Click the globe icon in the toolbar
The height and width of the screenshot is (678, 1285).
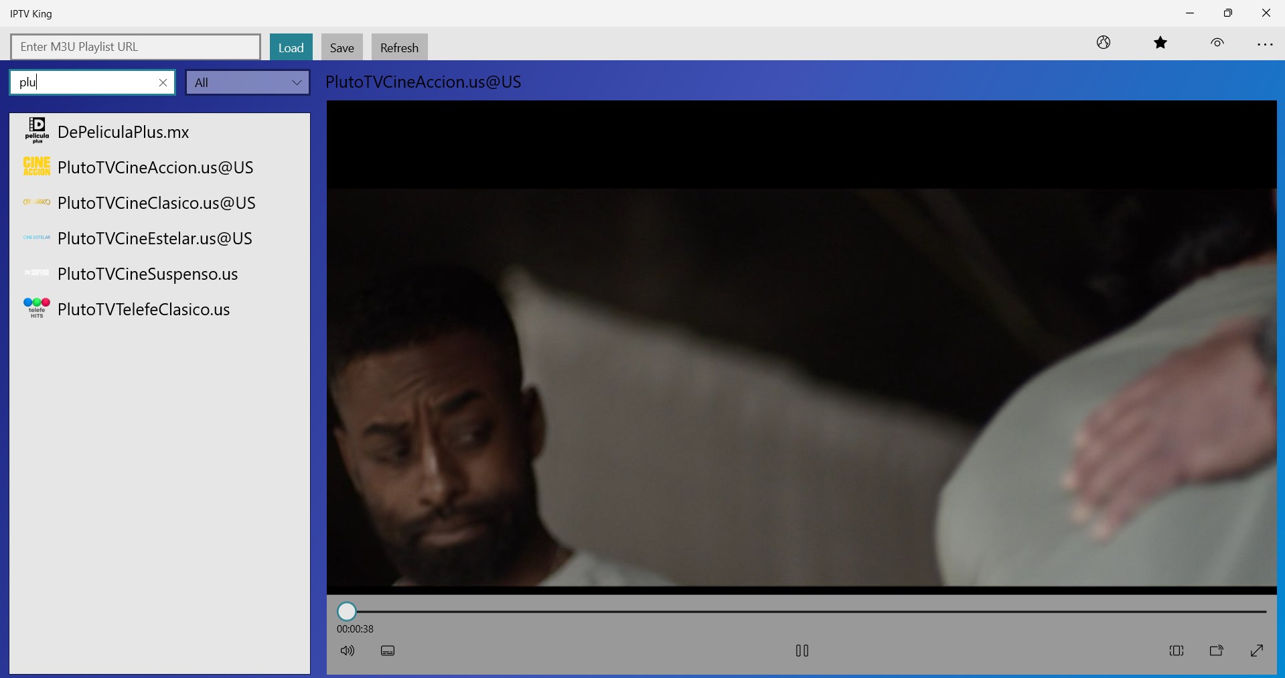pyautogui.click(x=1103, y=42)
